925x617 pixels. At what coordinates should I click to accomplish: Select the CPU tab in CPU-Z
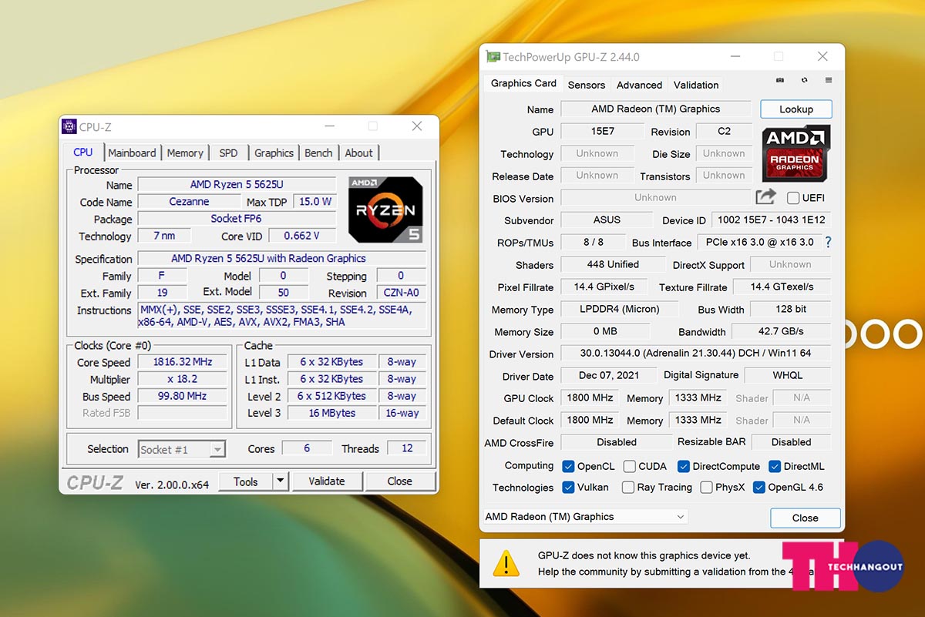(x=83, y=152)
